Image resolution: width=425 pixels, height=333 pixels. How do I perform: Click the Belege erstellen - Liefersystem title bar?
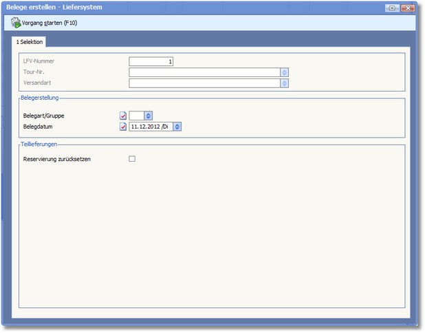click(172, 8)
